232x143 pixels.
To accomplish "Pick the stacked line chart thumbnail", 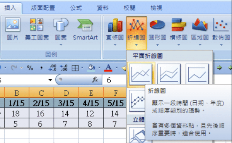I will pos(169,73).
